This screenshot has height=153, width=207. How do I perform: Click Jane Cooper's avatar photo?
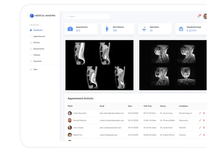(70, 127)
